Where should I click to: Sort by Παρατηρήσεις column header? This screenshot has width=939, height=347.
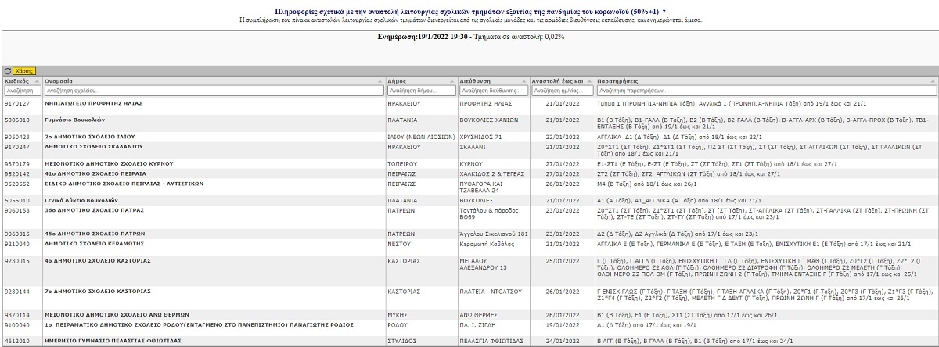click(617, 80)
